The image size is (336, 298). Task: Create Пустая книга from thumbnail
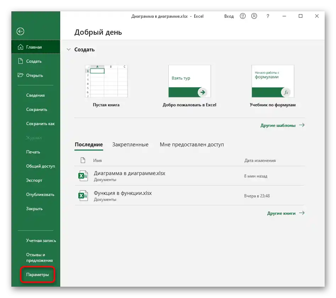click(106, 81)
